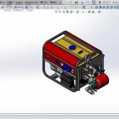Expand the View Settings dropdown arrow
This screenshot has width=119, height=119.
click(x=102, y=12)
